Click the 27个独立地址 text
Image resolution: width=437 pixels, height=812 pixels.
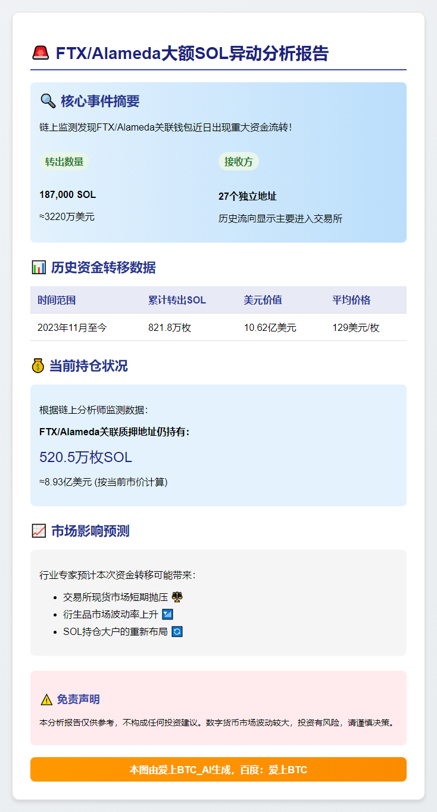(x=247, y=197)
